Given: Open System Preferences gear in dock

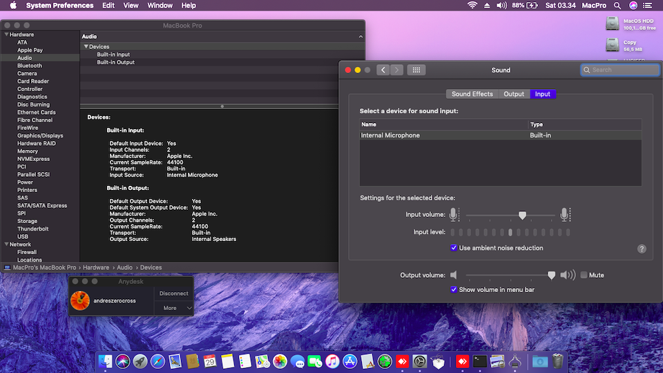Looking at the screenshot, I should [419, 361].
